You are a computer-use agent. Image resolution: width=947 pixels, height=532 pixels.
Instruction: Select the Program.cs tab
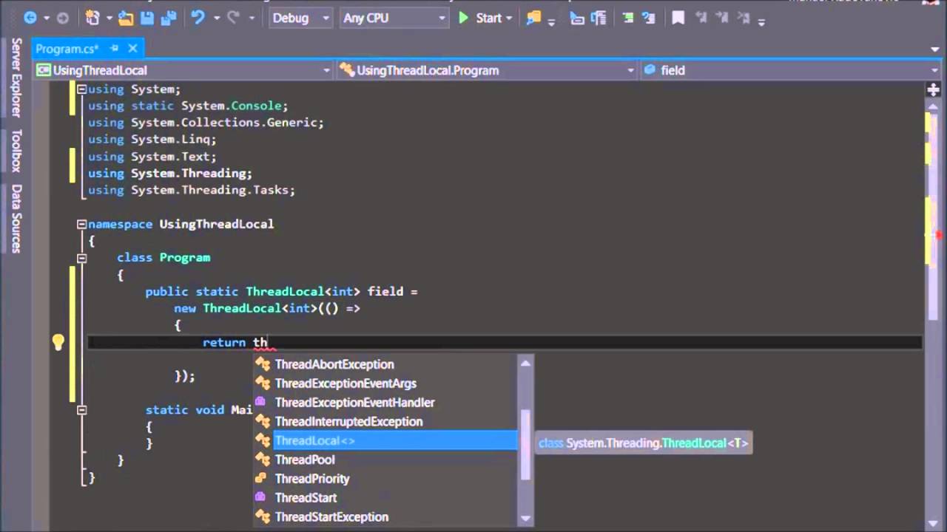[67, 49]
